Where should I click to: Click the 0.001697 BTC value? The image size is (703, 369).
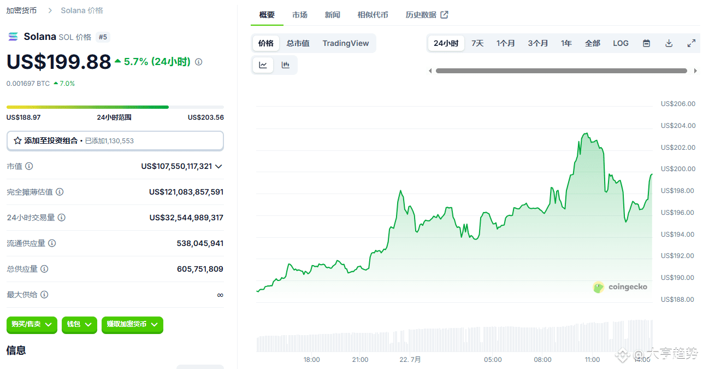point(28,84)
